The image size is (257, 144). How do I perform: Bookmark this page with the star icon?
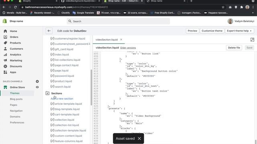223,7
